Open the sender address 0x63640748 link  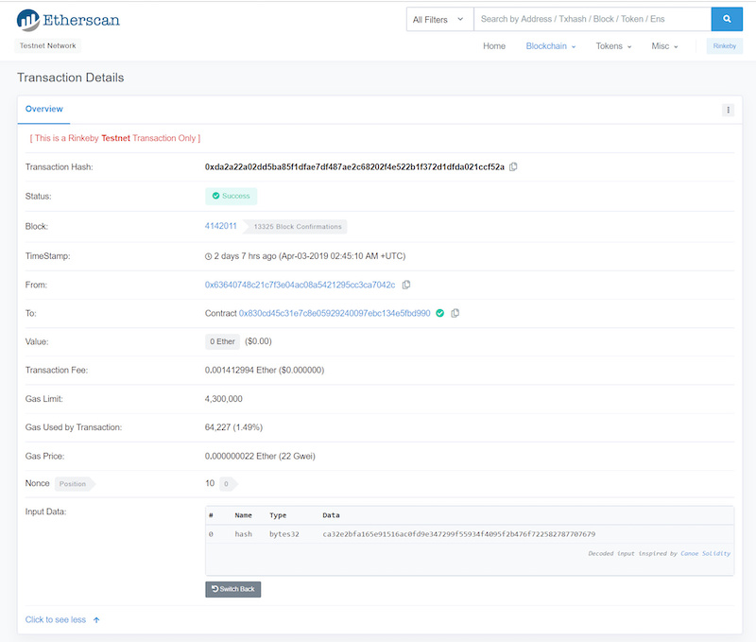pos(300,285)
